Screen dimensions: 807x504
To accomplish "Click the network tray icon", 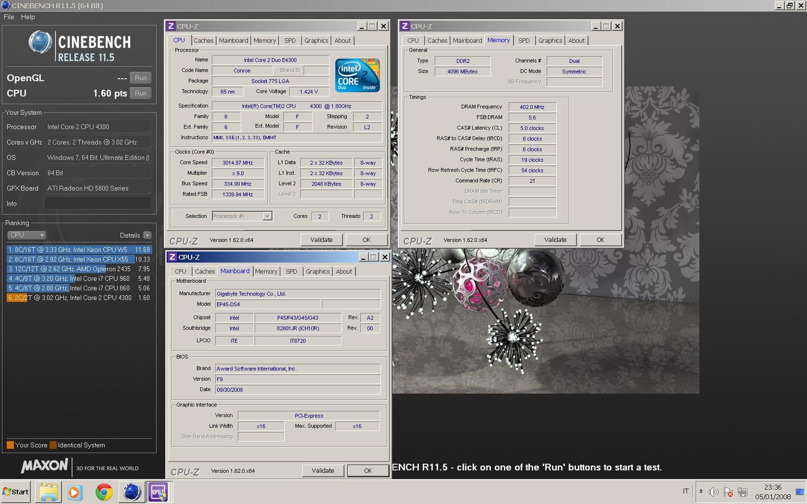I will tap(743, 492).
